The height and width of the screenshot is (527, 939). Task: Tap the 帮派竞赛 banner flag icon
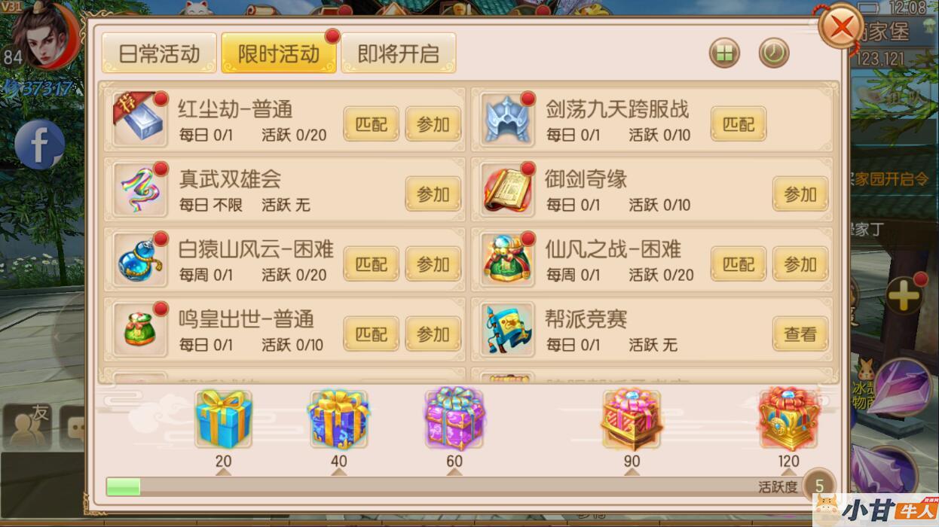click(506, 331)
